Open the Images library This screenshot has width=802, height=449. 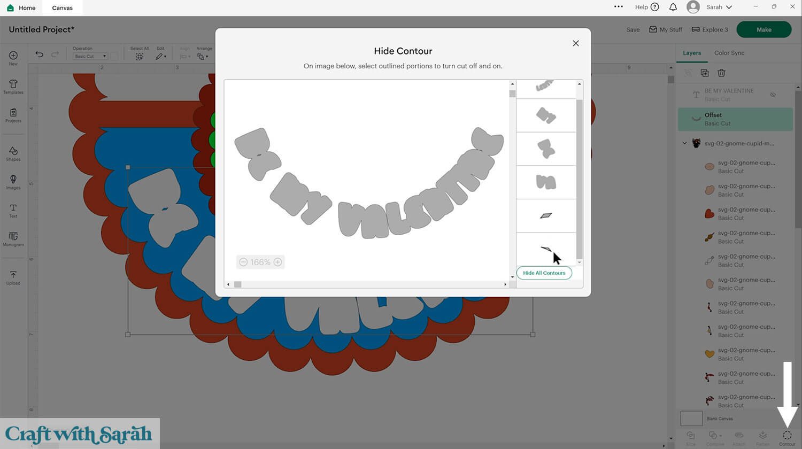pyautogui.click(x=13, y=182)
